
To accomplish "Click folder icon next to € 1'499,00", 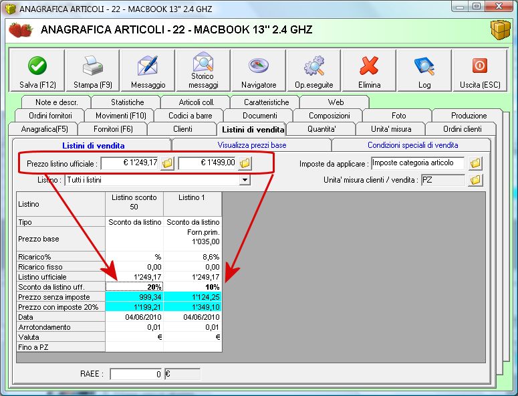I will point(245,163).
